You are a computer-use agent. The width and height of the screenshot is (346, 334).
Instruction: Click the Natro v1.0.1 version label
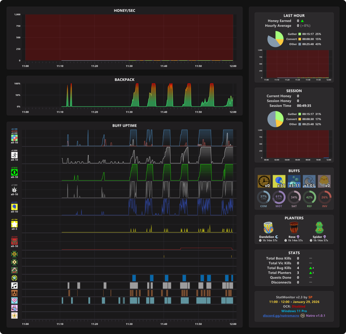point(315,316)
